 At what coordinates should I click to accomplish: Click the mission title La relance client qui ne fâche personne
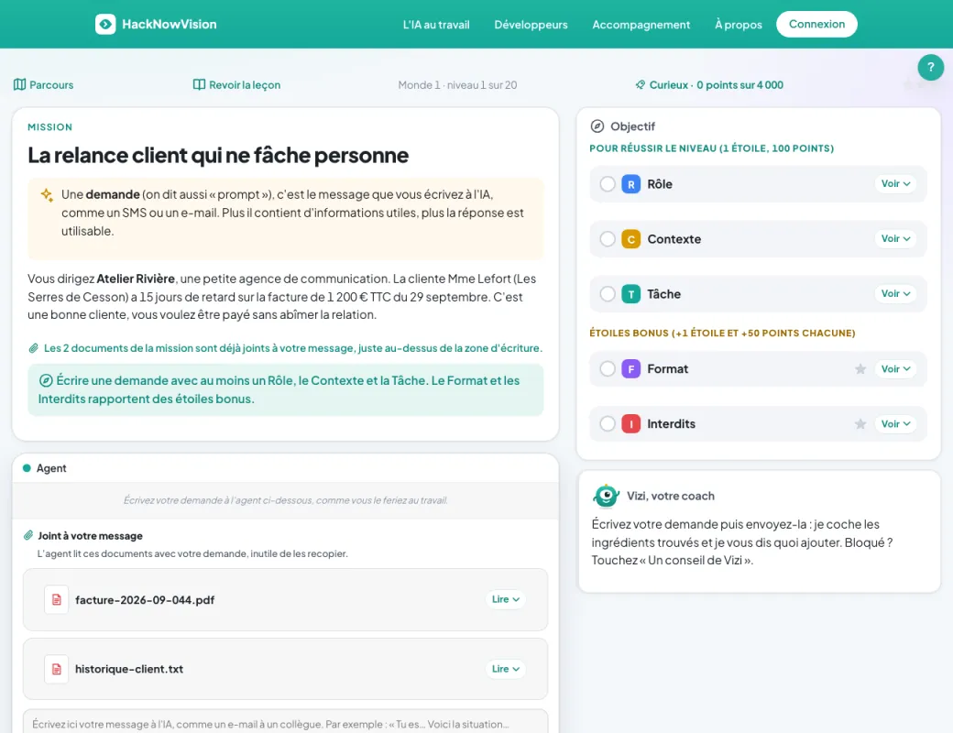tap(218, 156)
